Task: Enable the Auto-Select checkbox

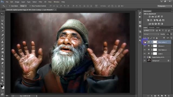Action: coord(9,6)
